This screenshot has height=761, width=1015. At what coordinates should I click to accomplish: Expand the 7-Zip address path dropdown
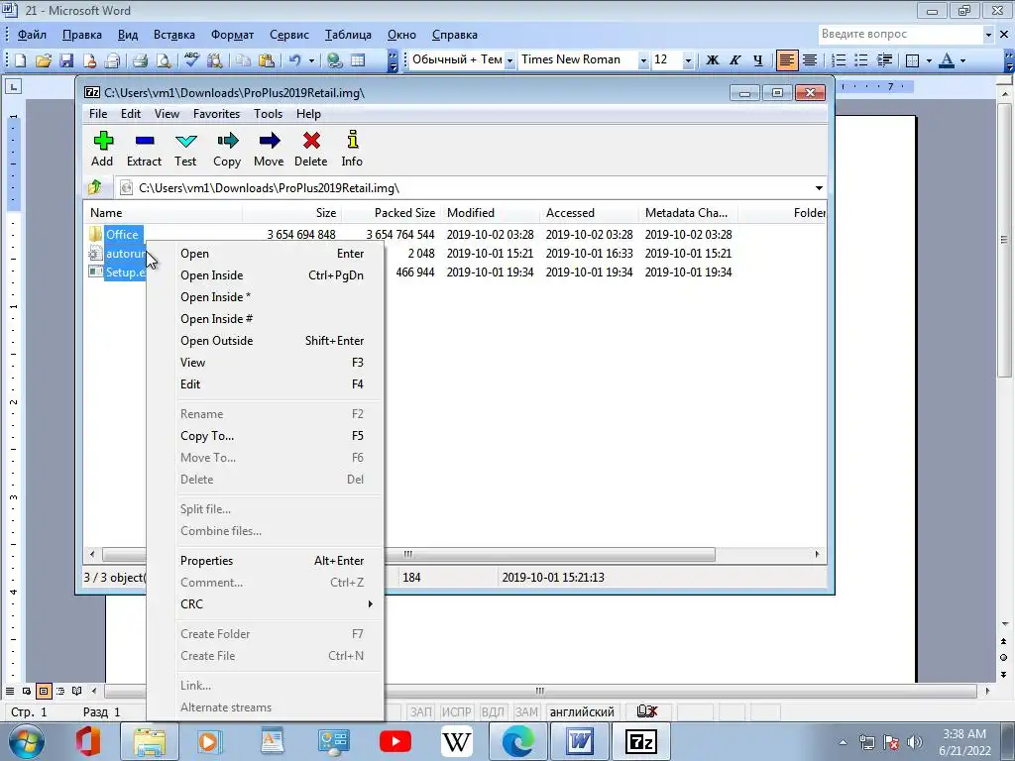tap(819, 187)
